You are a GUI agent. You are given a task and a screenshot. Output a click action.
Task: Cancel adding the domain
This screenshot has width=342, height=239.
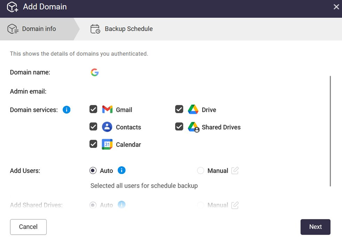[28, 227]
